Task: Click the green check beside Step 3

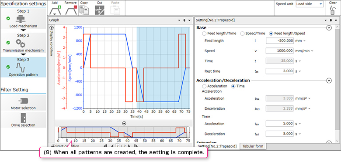Action: click(8, 67)
